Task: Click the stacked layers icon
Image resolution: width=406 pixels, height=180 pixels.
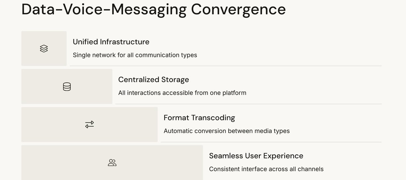Action: (44, 49)
